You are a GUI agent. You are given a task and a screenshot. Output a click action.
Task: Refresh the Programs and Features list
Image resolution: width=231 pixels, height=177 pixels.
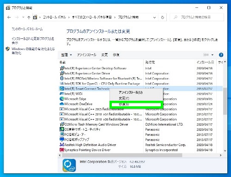pos(163,17)
